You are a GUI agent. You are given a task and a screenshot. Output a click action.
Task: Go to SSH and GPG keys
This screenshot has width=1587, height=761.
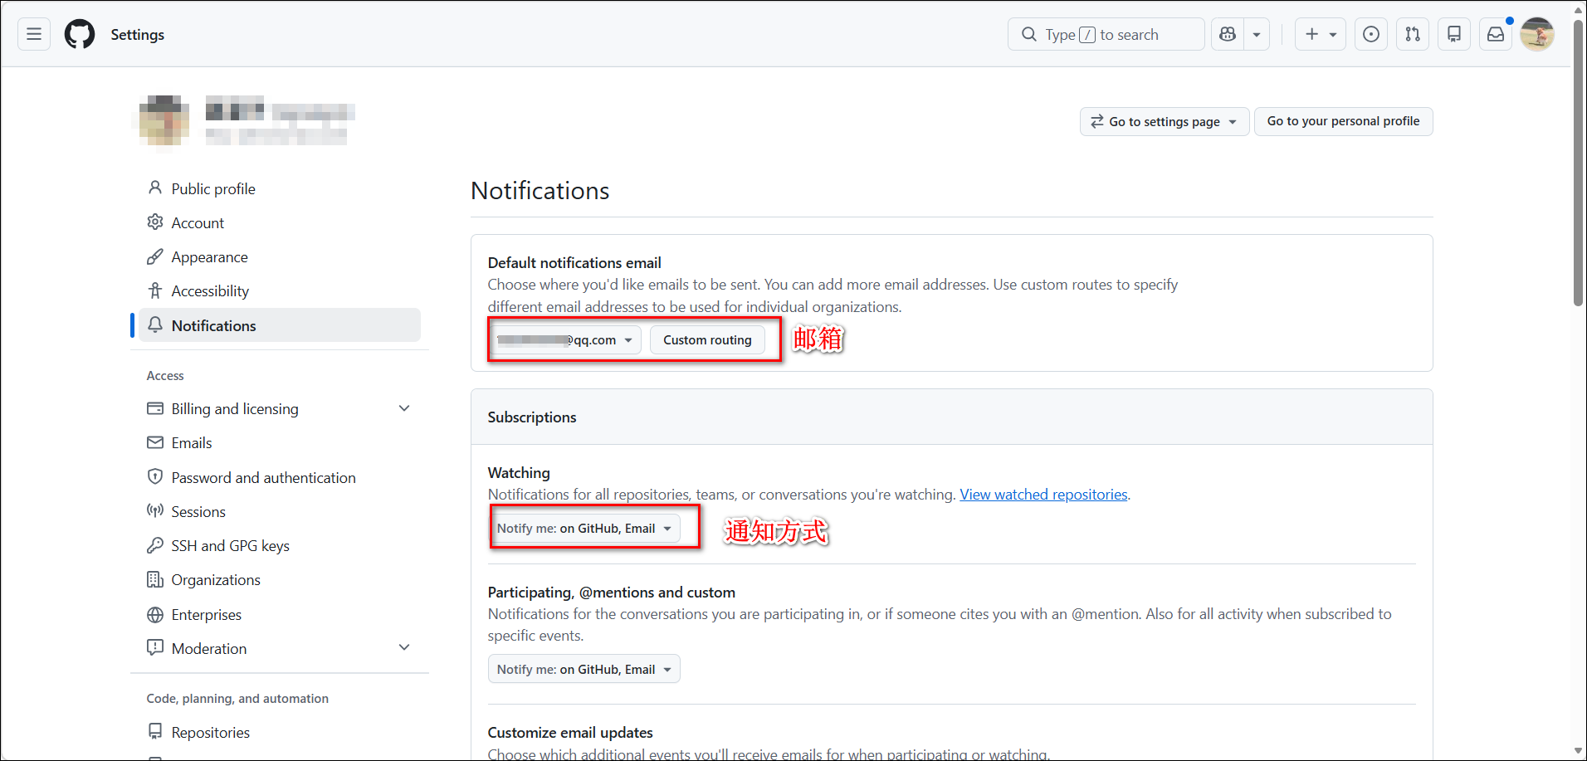[230, 546]
